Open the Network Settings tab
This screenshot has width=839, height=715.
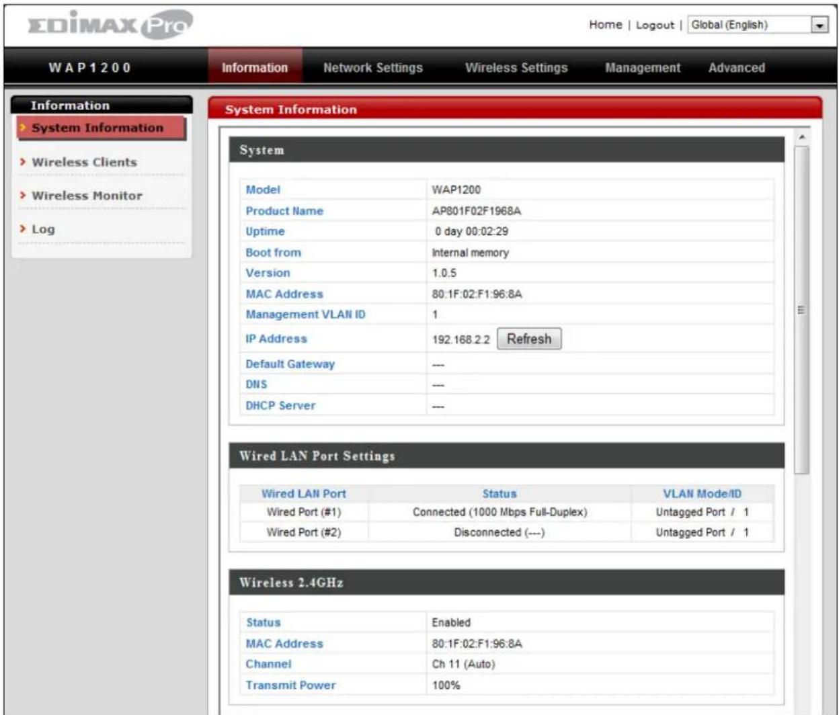pos(373,67)
